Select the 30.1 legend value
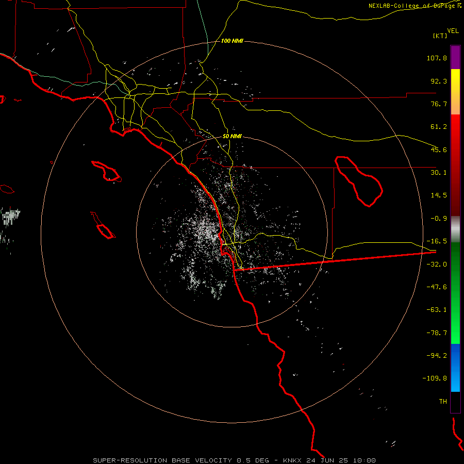Screen dimensions: 464x464 click(x=439, y=173)
